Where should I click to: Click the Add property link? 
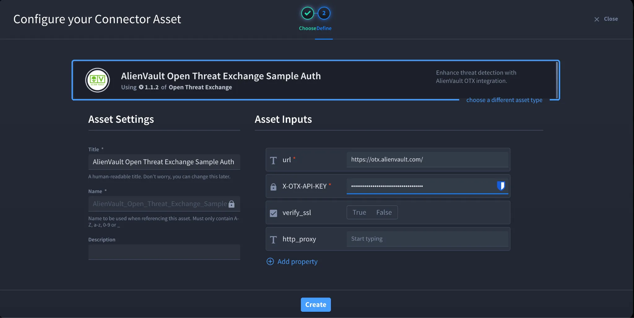[x=297, y=261]
